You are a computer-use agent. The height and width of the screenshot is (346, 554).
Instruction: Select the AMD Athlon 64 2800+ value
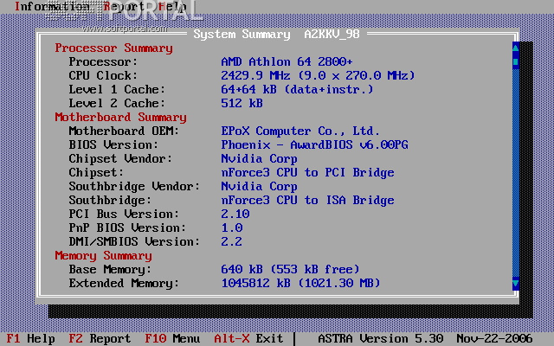point(287,61)
